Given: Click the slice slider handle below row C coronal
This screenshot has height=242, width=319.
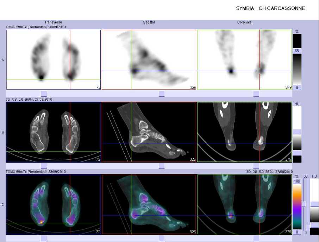Looking at the screenshot, I should (256, 238).
